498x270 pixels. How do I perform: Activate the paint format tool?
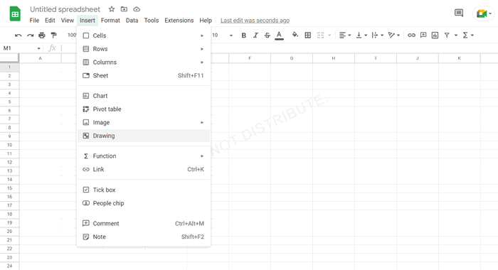click(x=53, y=36)
